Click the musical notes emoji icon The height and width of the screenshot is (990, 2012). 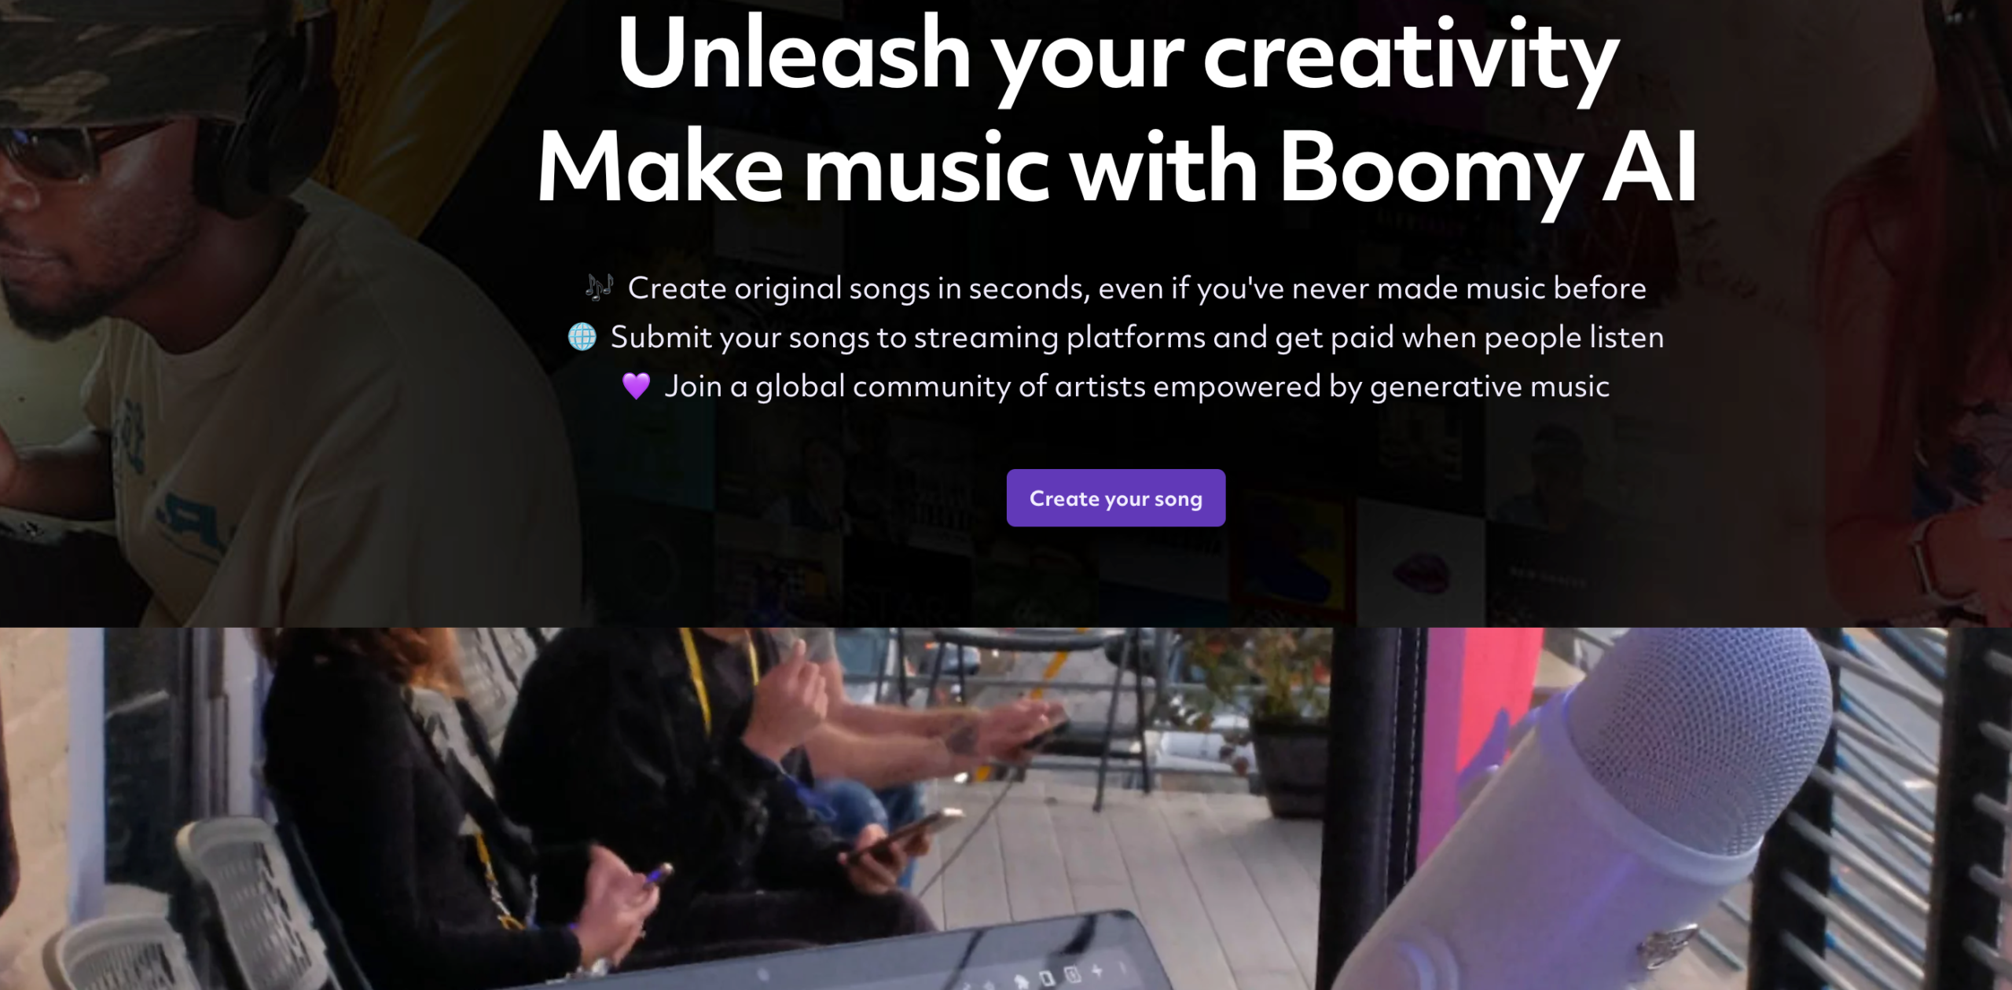tap(599, 288)
